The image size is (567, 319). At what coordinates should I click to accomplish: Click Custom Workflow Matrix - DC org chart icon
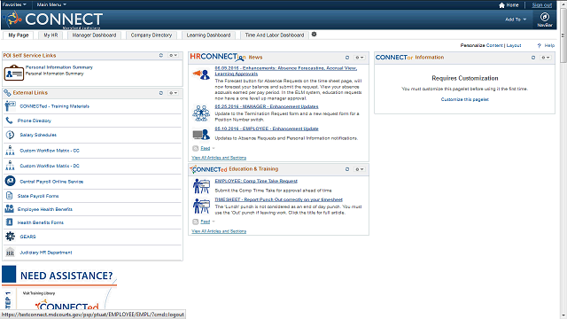(10, 166)
